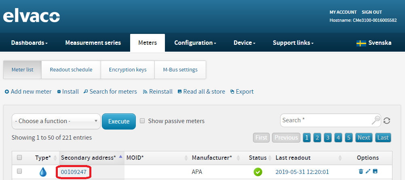
Task: Switch to the Readout schedule tab
Action: click(x=71, y=70)
